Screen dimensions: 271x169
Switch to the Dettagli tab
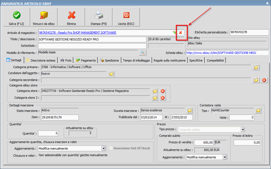pyautogui.click(x=14, y=60)
